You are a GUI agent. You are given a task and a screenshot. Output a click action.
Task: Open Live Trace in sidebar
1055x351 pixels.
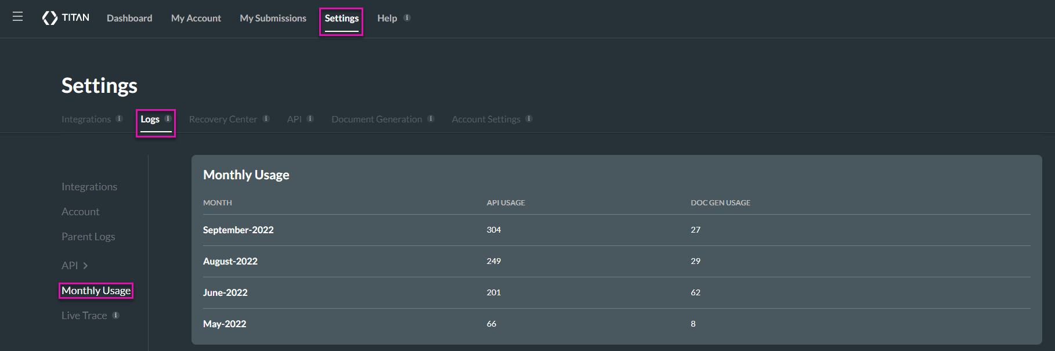(84, 316)
